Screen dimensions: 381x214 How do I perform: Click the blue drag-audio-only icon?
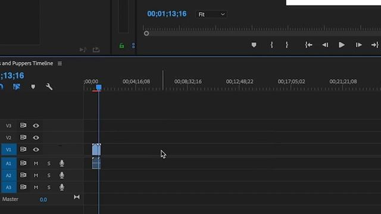click(133, 45)
